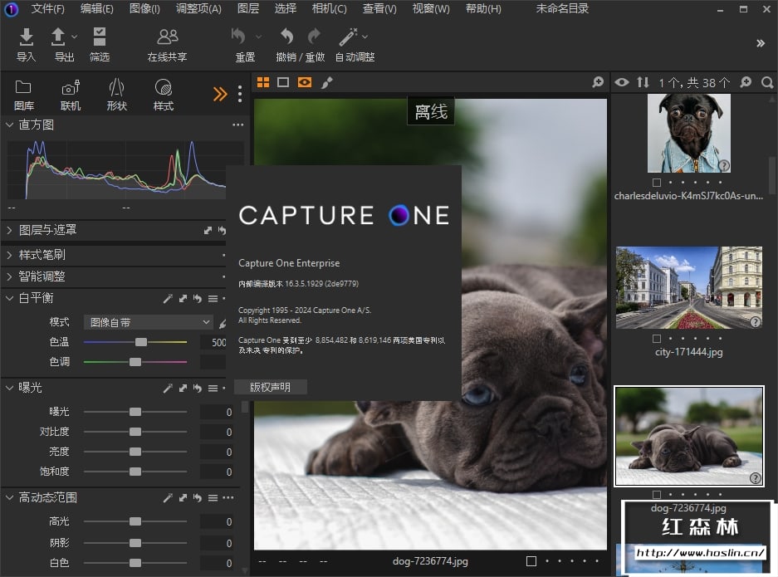Screen dimensions: 778x577
Task: Collapse the Exposure (曝光) panel
Action: [x=10, y=388]
